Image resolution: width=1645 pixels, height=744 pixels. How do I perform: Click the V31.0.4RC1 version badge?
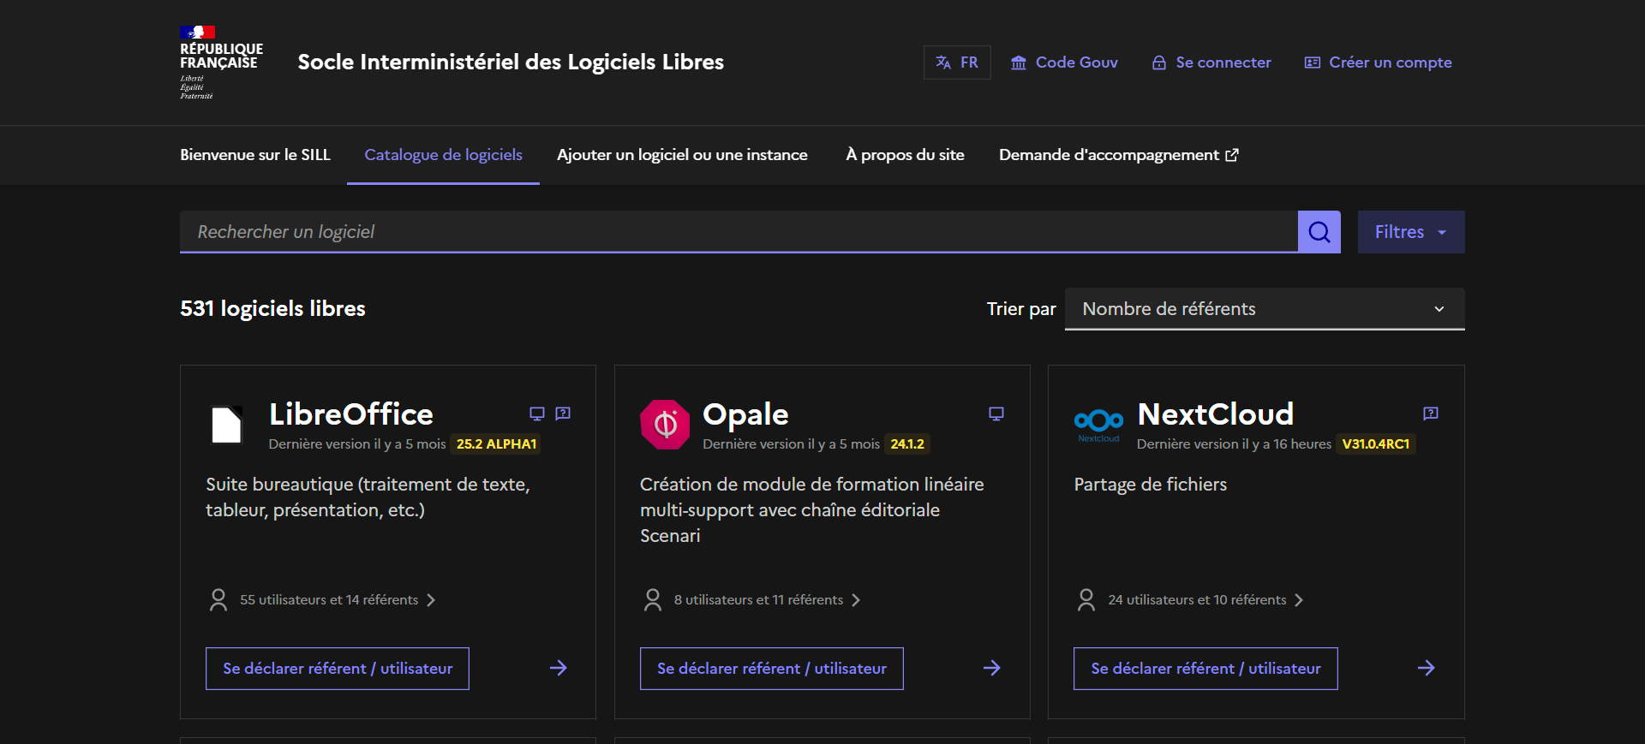[1376, 444]
